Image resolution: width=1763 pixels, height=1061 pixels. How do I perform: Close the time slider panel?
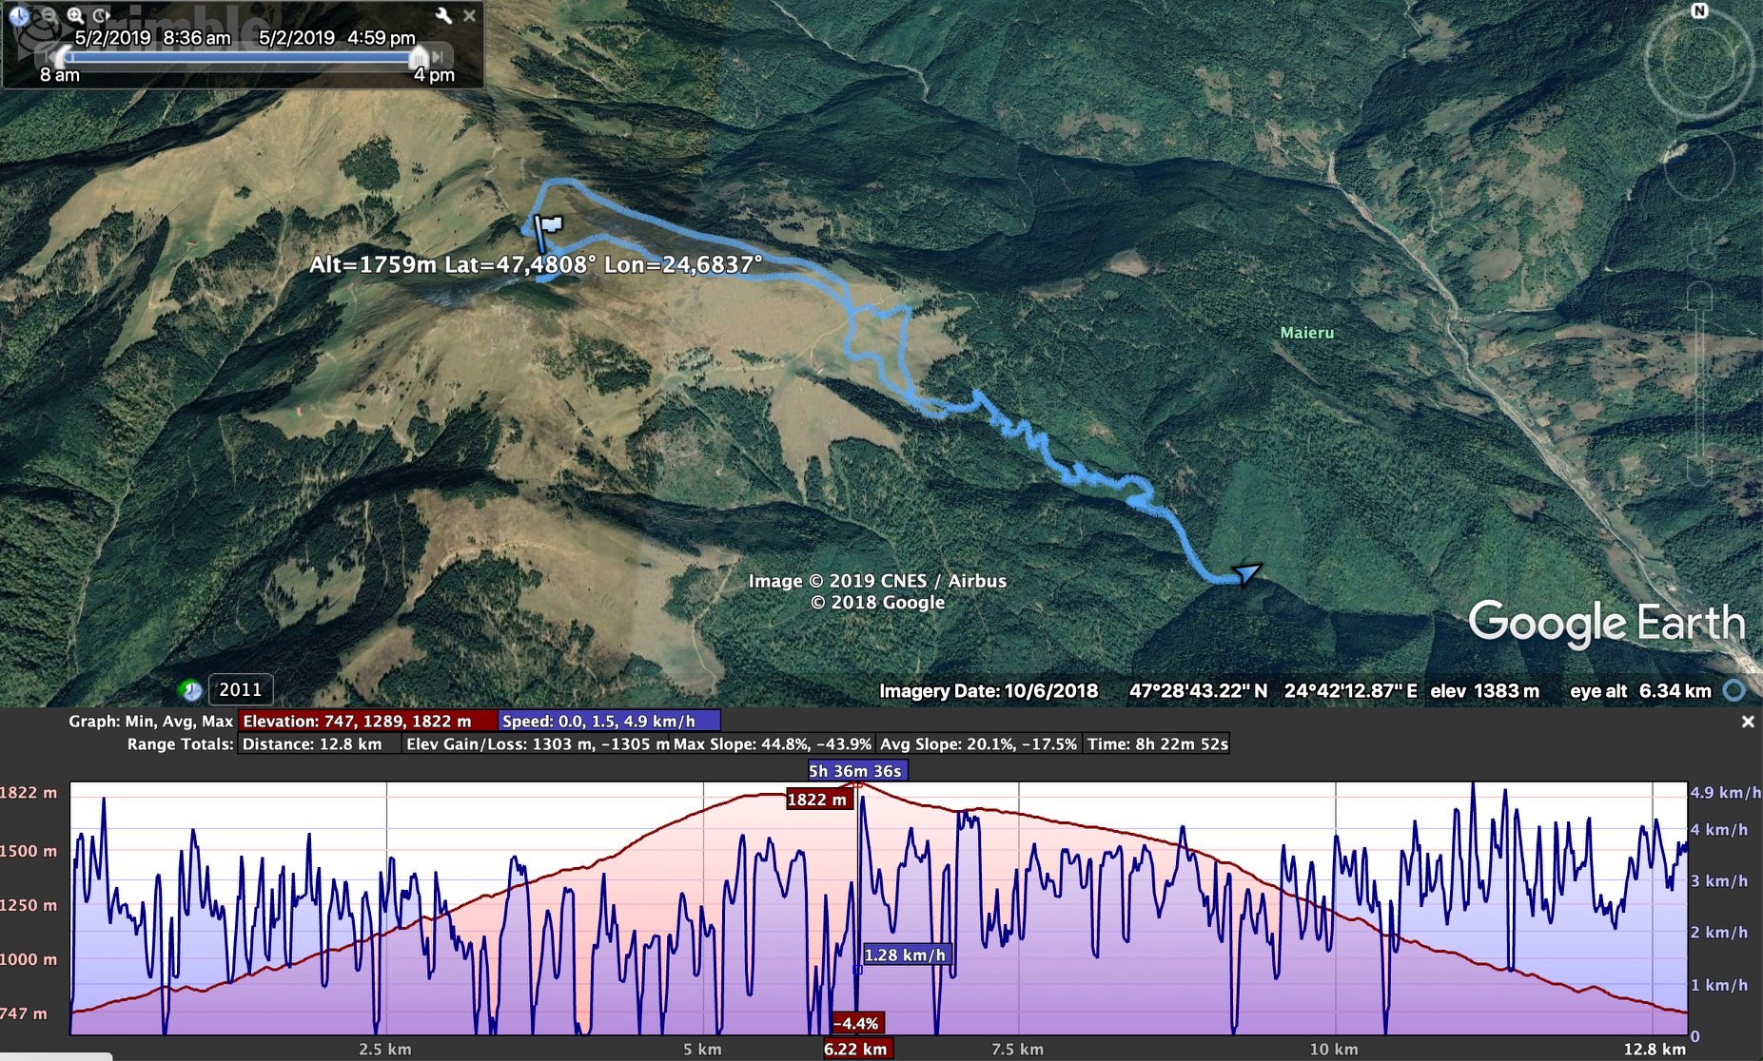pos(469,15)
